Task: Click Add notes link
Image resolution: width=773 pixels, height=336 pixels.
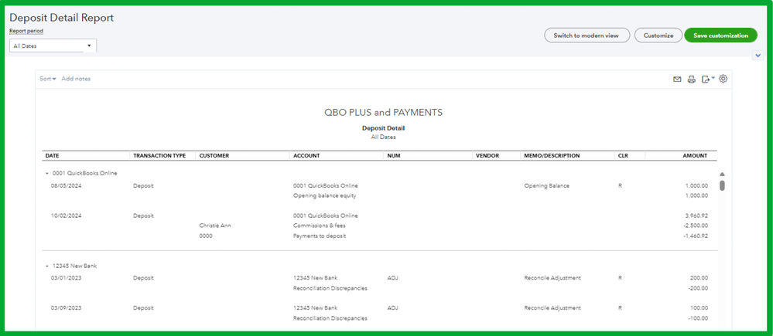Action: [76, 79]
